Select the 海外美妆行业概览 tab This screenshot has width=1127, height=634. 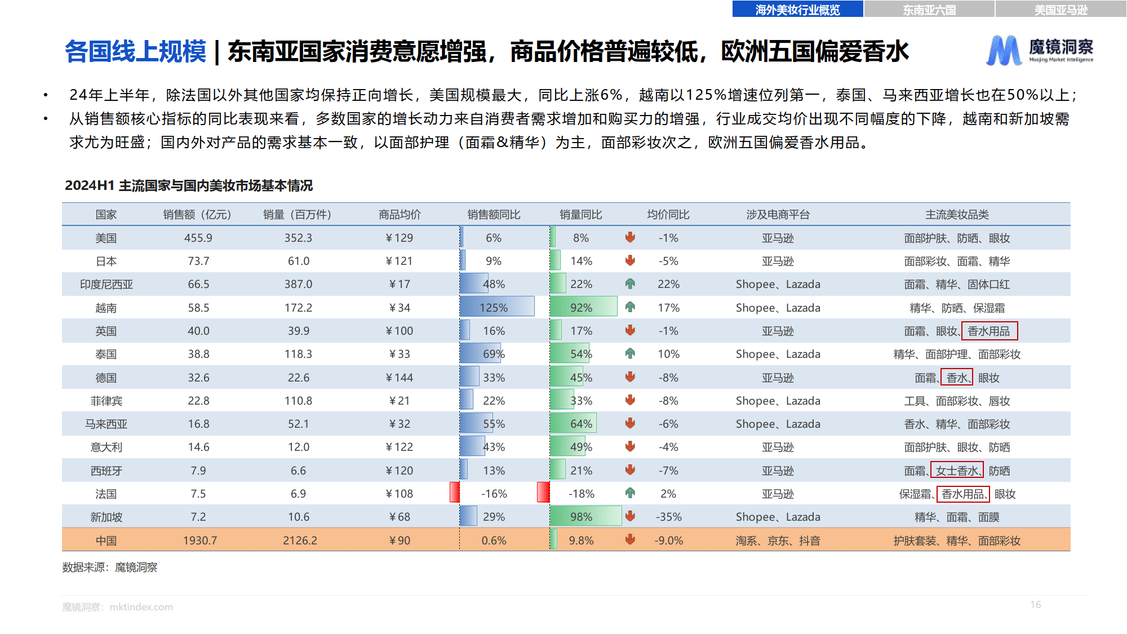[797, 9]
